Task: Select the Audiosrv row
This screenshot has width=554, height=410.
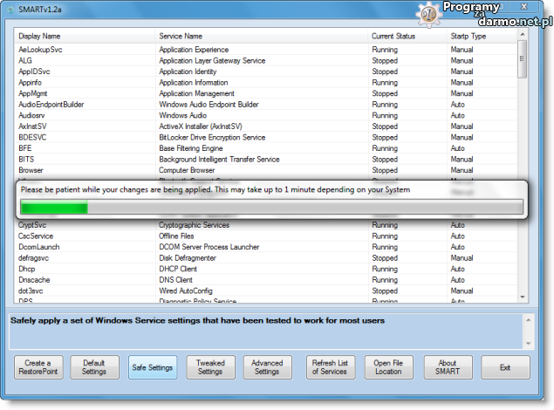Action: [x=265, y=115]
